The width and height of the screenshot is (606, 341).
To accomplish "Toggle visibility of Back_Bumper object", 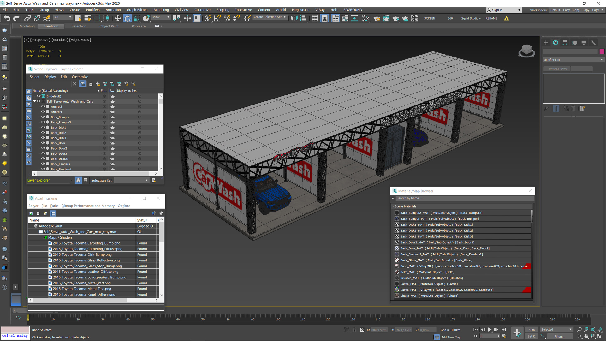I will click(x=43, y=117).
